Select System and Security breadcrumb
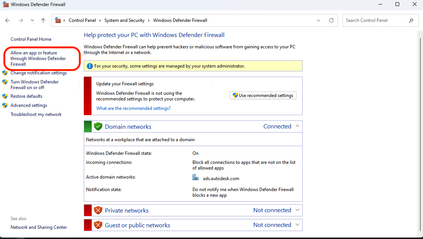423x239 pixels. 124,20
